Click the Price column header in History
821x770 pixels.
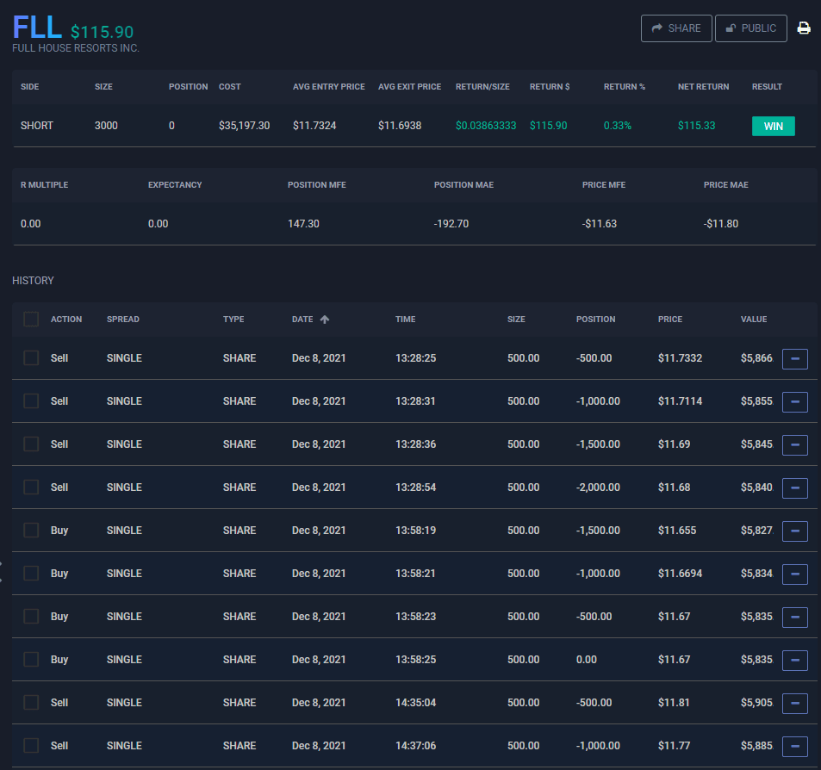click(x=669, y=320)
